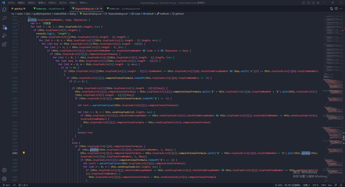The image size is (345, 187).
Task: Click the feedback icon in the status bar
Action: click(336, 185)
